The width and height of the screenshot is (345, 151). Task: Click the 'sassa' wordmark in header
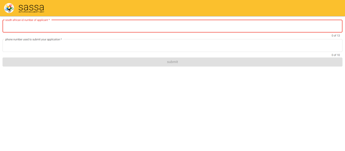[31, 7]
